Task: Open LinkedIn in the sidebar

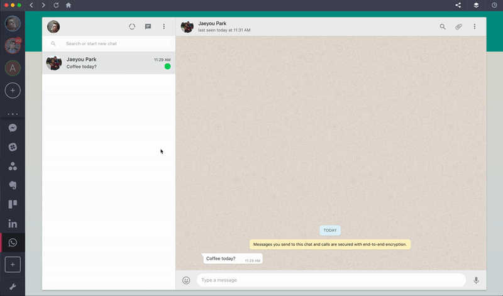Action: point(13,224)
